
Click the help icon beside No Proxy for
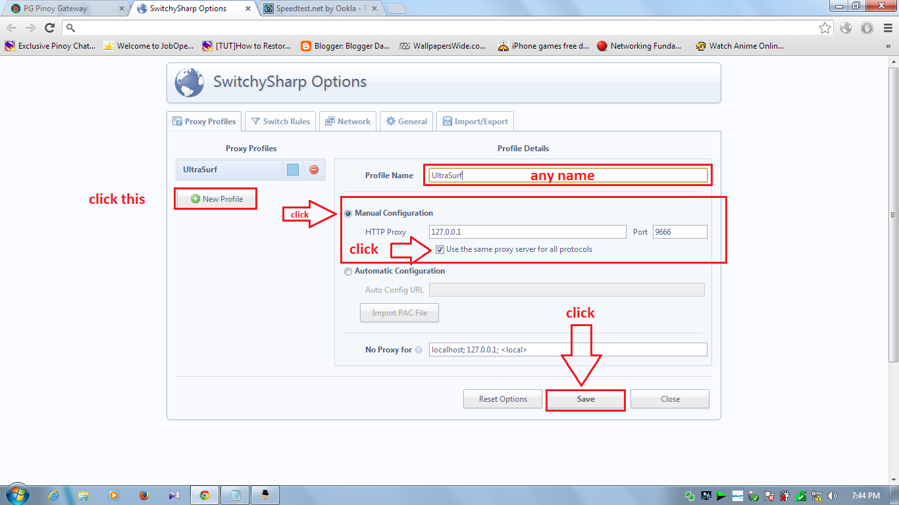[420, 349]
